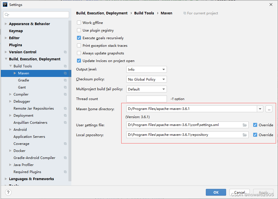Viewport: 278px width, 199px height.
Task: Open Remote Jar Repositories settings
Action: point(34,109)
